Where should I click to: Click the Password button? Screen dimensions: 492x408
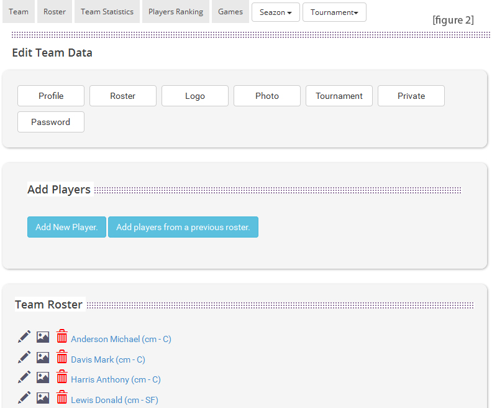tap(51, 122)
